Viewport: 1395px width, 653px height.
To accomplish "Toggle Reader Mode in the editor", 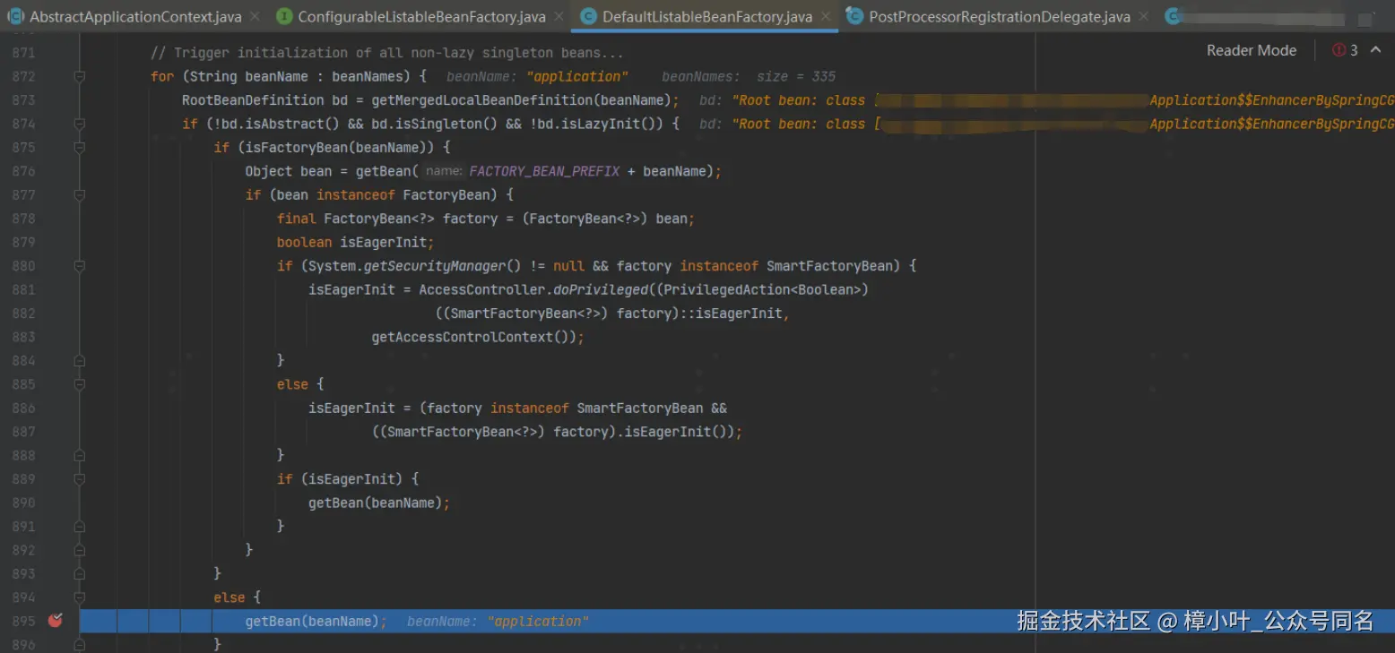I will 1252,50.
